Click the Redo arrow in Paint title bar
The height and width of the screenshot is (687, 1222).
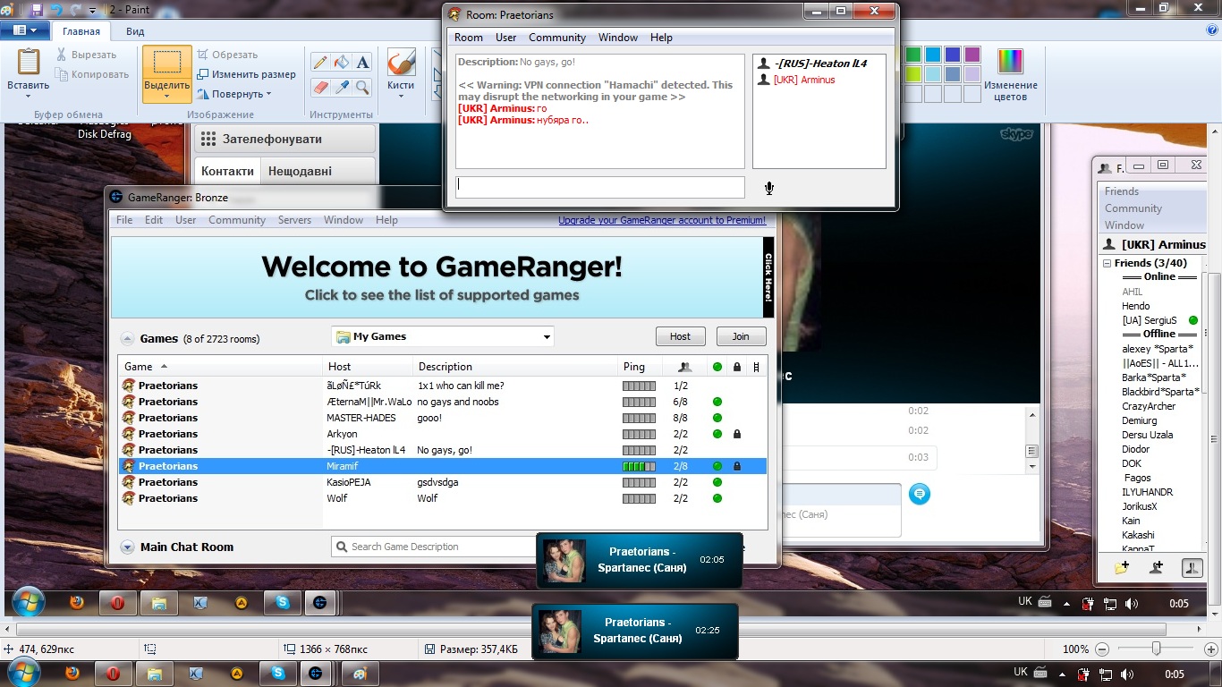76,10
